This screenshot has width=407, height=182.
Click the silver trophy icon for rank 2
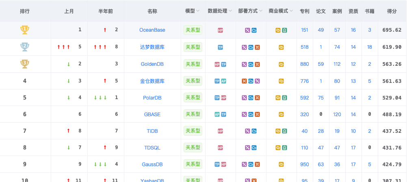pos(25,47)
